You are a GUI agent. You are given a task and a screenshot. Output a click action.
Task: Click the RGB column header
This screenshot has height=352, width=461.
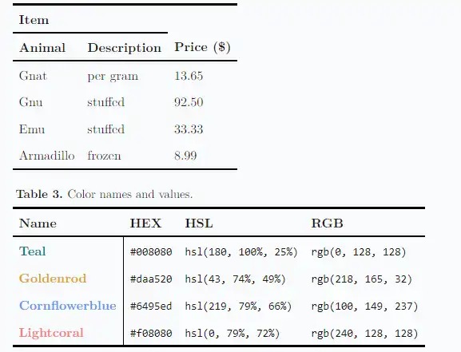[327, 223]
